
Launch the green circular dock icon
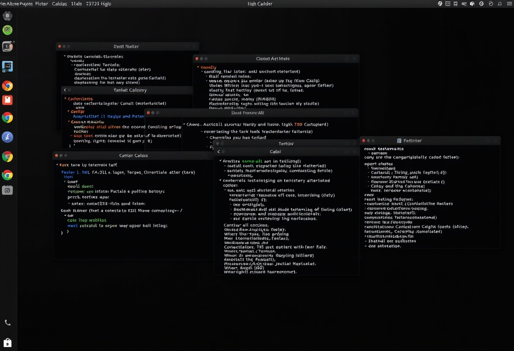tap(8, 30)
